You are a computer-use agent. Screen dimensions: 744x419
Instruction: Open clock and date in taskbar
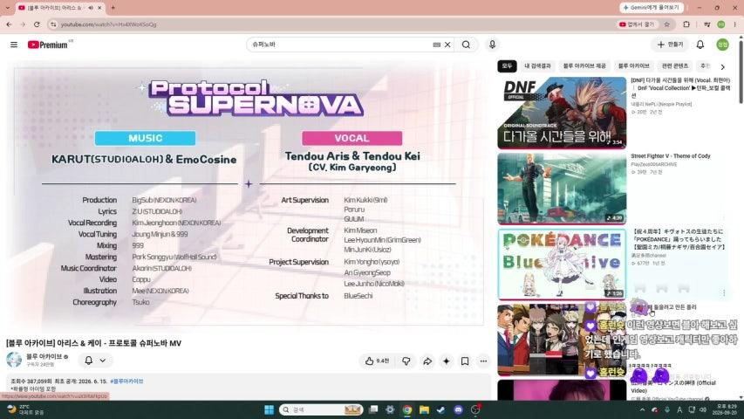[727, 409]
